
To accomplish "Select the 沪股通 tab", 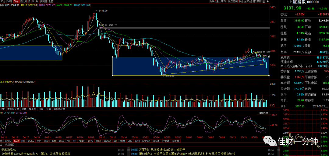I will pyautogui.click(x=166, y=141).
